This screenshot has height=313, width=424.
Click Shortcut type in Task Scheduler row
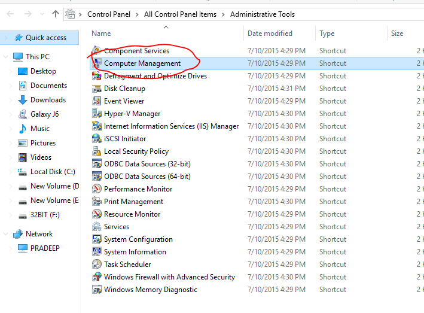(x=333, y=265)
